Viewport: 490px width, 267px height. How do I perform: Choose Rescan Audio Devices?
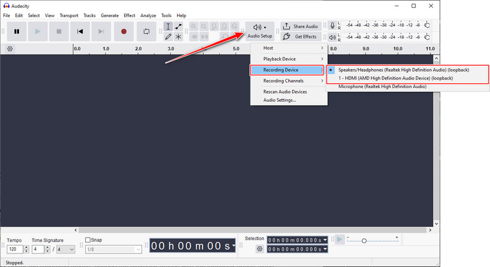pos(288,92)
